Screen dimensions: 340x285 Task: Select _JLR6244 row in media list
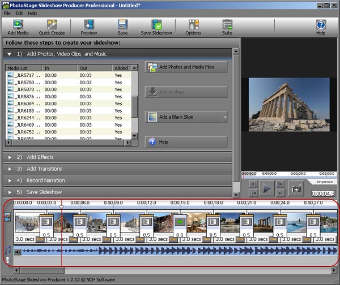coord(69,118)
